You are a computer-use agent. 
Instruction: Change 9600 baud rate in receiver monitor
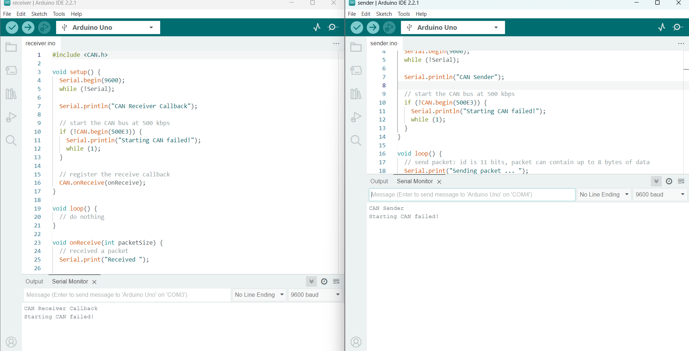click(x=315, y=295)
